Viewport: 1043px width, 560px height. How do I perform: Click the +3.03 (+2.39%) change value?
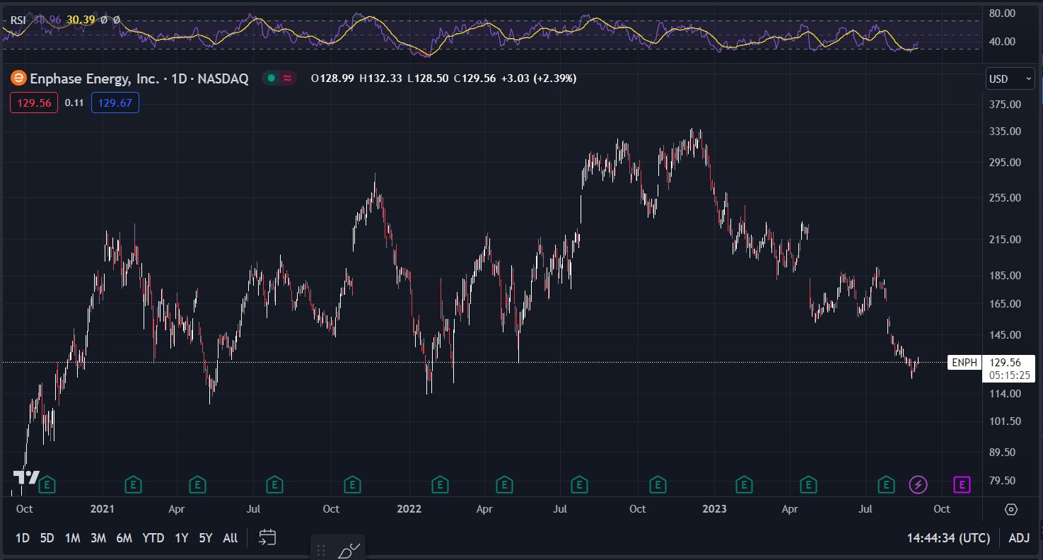pyautogui.click(x=539, y=78)
